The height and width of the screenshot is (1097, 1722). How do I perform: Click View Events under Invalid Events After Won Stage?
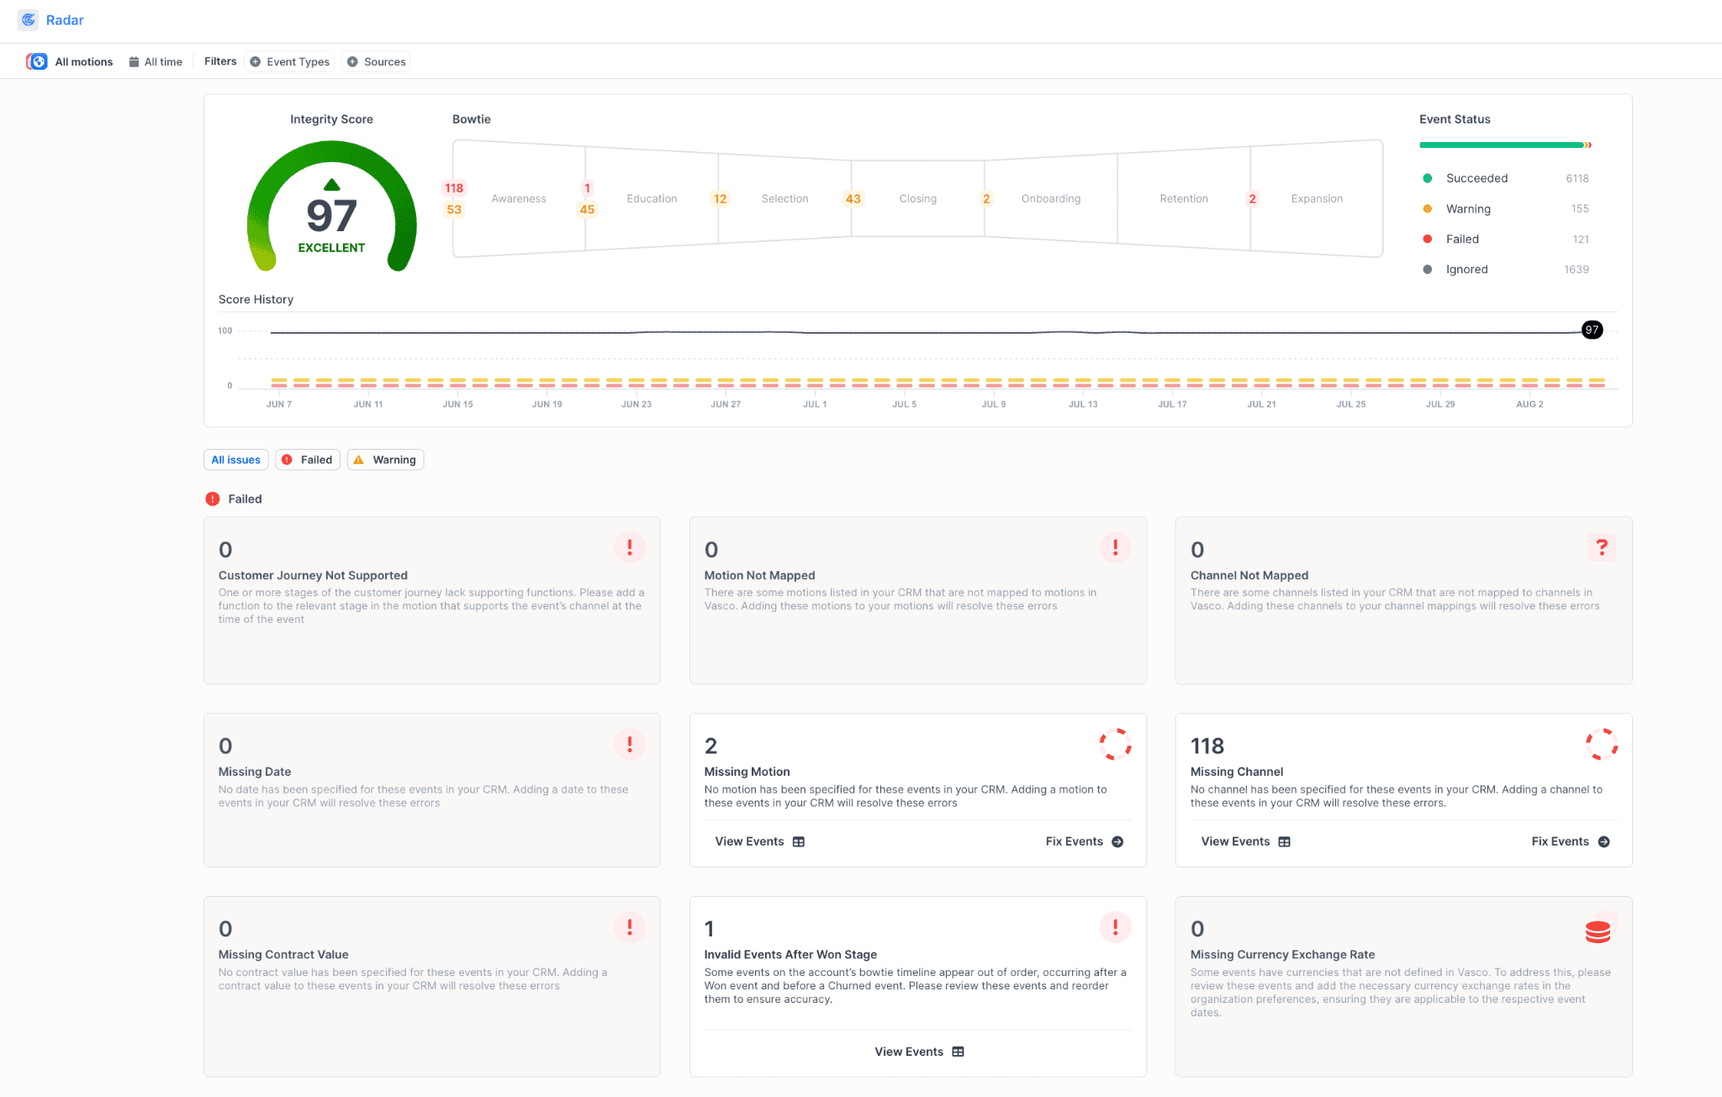[x=917, y=1051]
